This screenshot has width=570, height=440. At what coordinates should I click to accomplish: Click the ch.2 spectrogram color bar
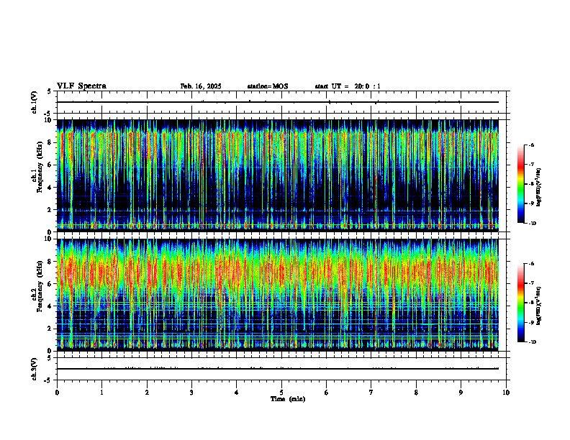click(521, 303)
